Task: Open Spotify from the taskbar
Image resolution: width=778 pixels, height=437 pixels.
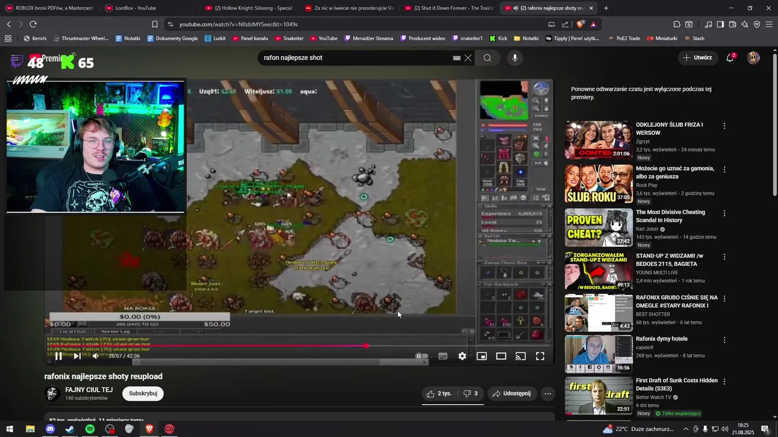Action: pyautogui.click(x=89, y=429)
